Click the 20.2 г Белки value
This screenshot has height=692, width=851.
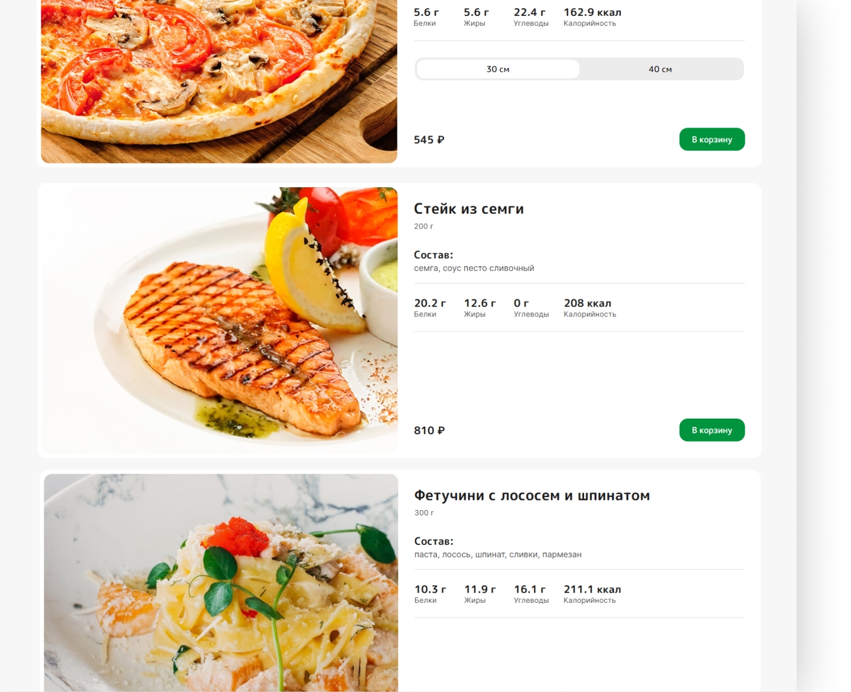pos(430,303)
